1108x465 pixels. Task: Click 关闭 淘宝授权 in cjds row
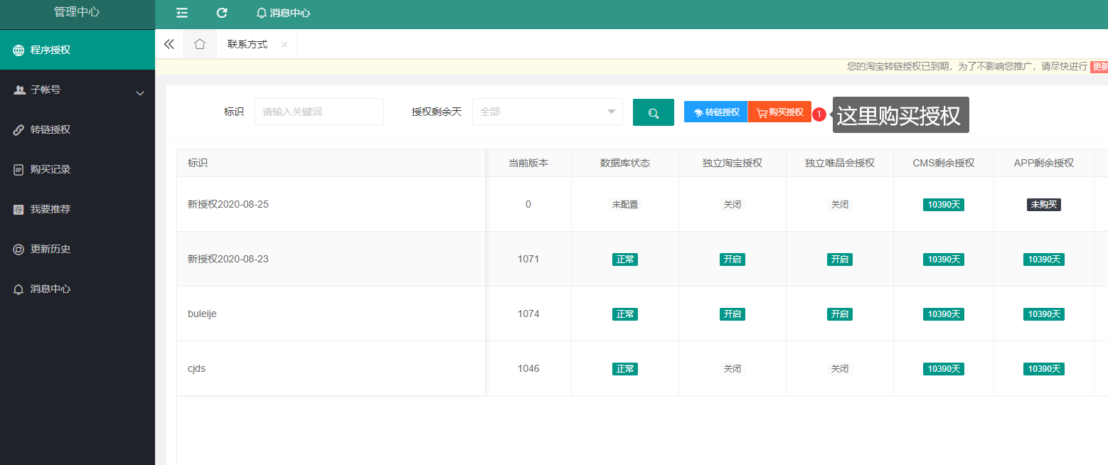[x=733, y=368]
